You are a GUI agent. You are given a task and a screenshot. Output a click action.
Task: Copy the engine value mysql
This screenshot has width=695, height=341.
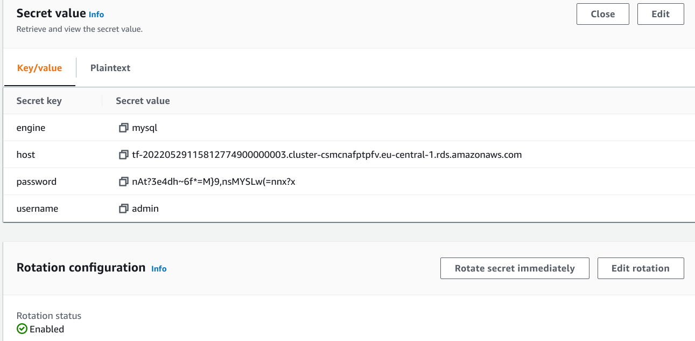[x=124, y=128]
